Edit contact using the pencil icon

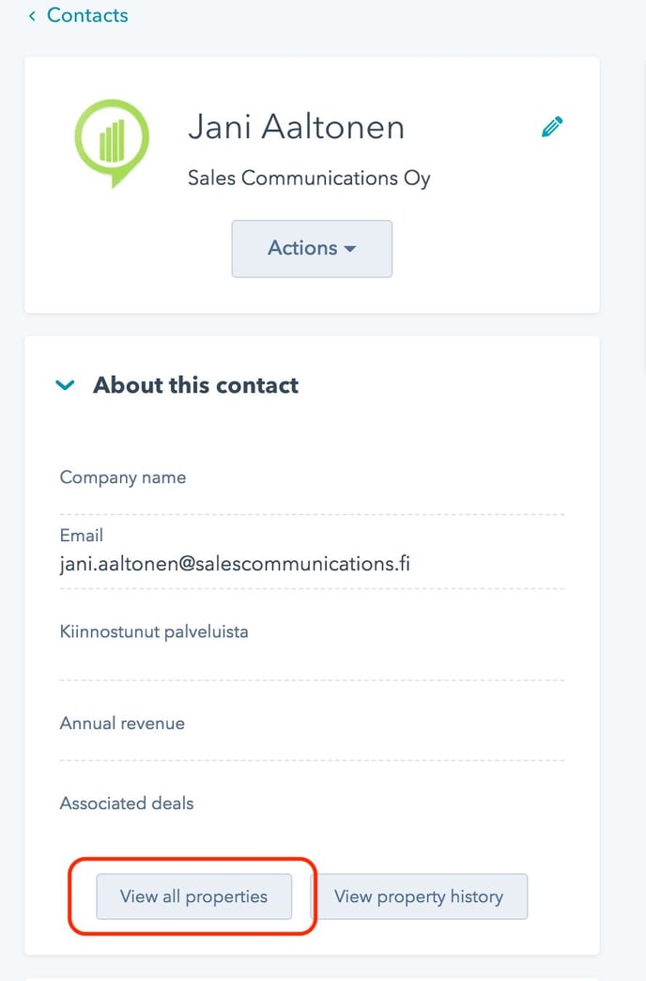551,126
